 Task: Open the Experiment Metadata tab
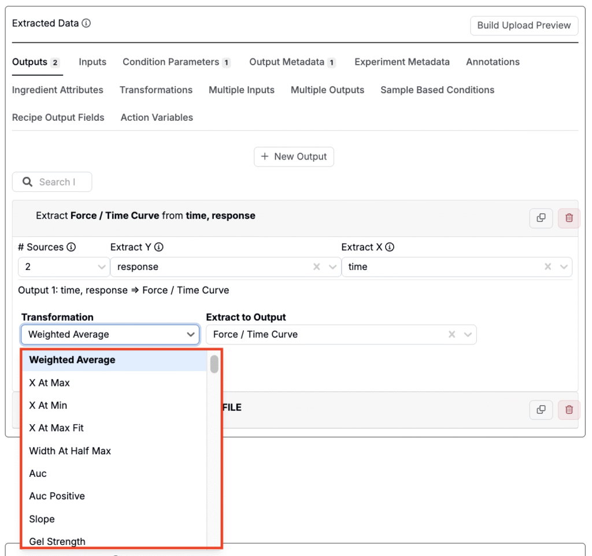coord(402,62)
